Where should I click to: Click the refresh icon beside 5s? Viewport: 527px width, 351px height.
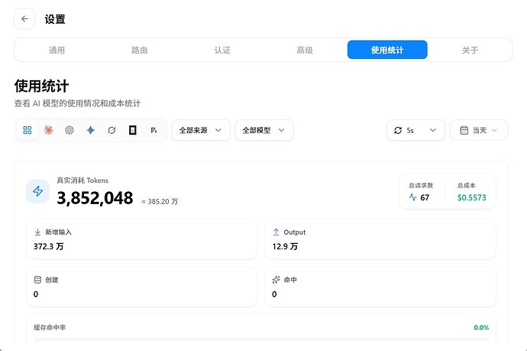click(x=398, y=130)
